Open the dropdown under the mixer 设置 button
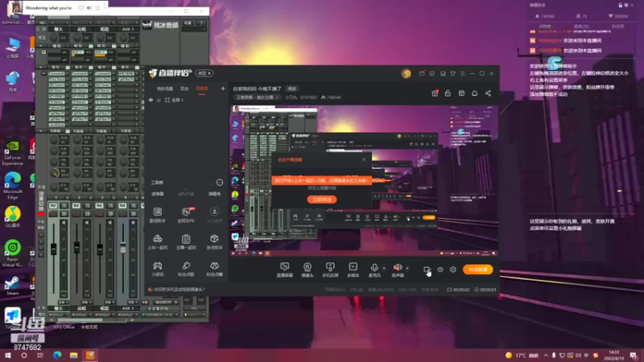This screenshot has width=644, height=362. coord(194,29)
